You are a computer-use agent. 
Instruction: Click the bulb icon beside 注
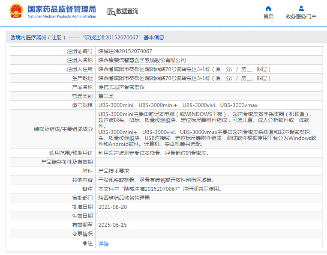[x=85, y=243]
